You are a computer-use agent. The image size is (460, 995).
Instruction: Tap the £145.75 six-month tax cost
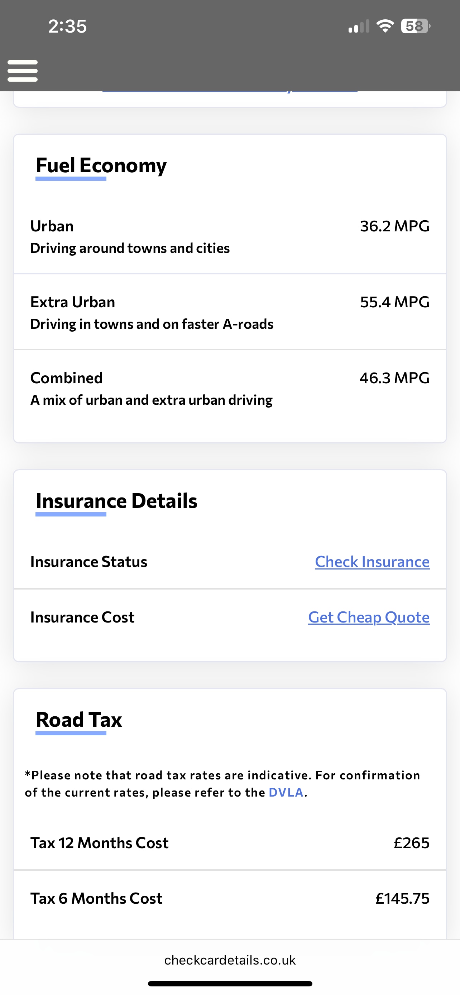pos(402,898)
